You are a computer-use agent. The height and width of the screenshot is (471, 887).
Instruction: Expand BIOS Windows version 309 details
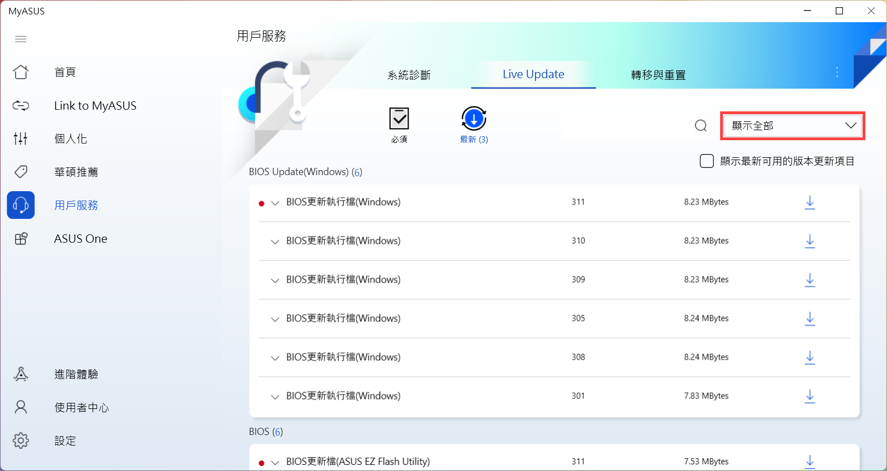pos(275,280)
